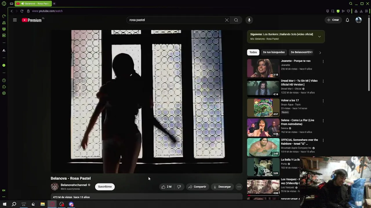Click the GX Corner icon in sidebar

pyautogui.click(x=4, y=190)
